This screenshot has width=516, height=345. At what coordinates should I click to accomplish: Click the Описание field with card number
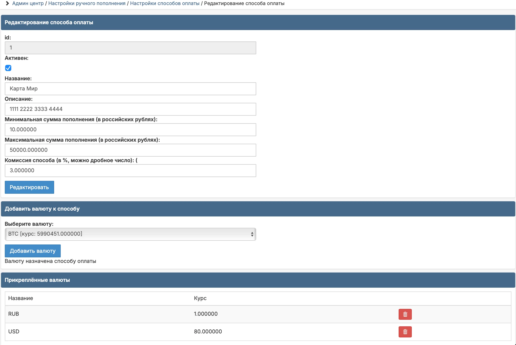coord(130,109)
